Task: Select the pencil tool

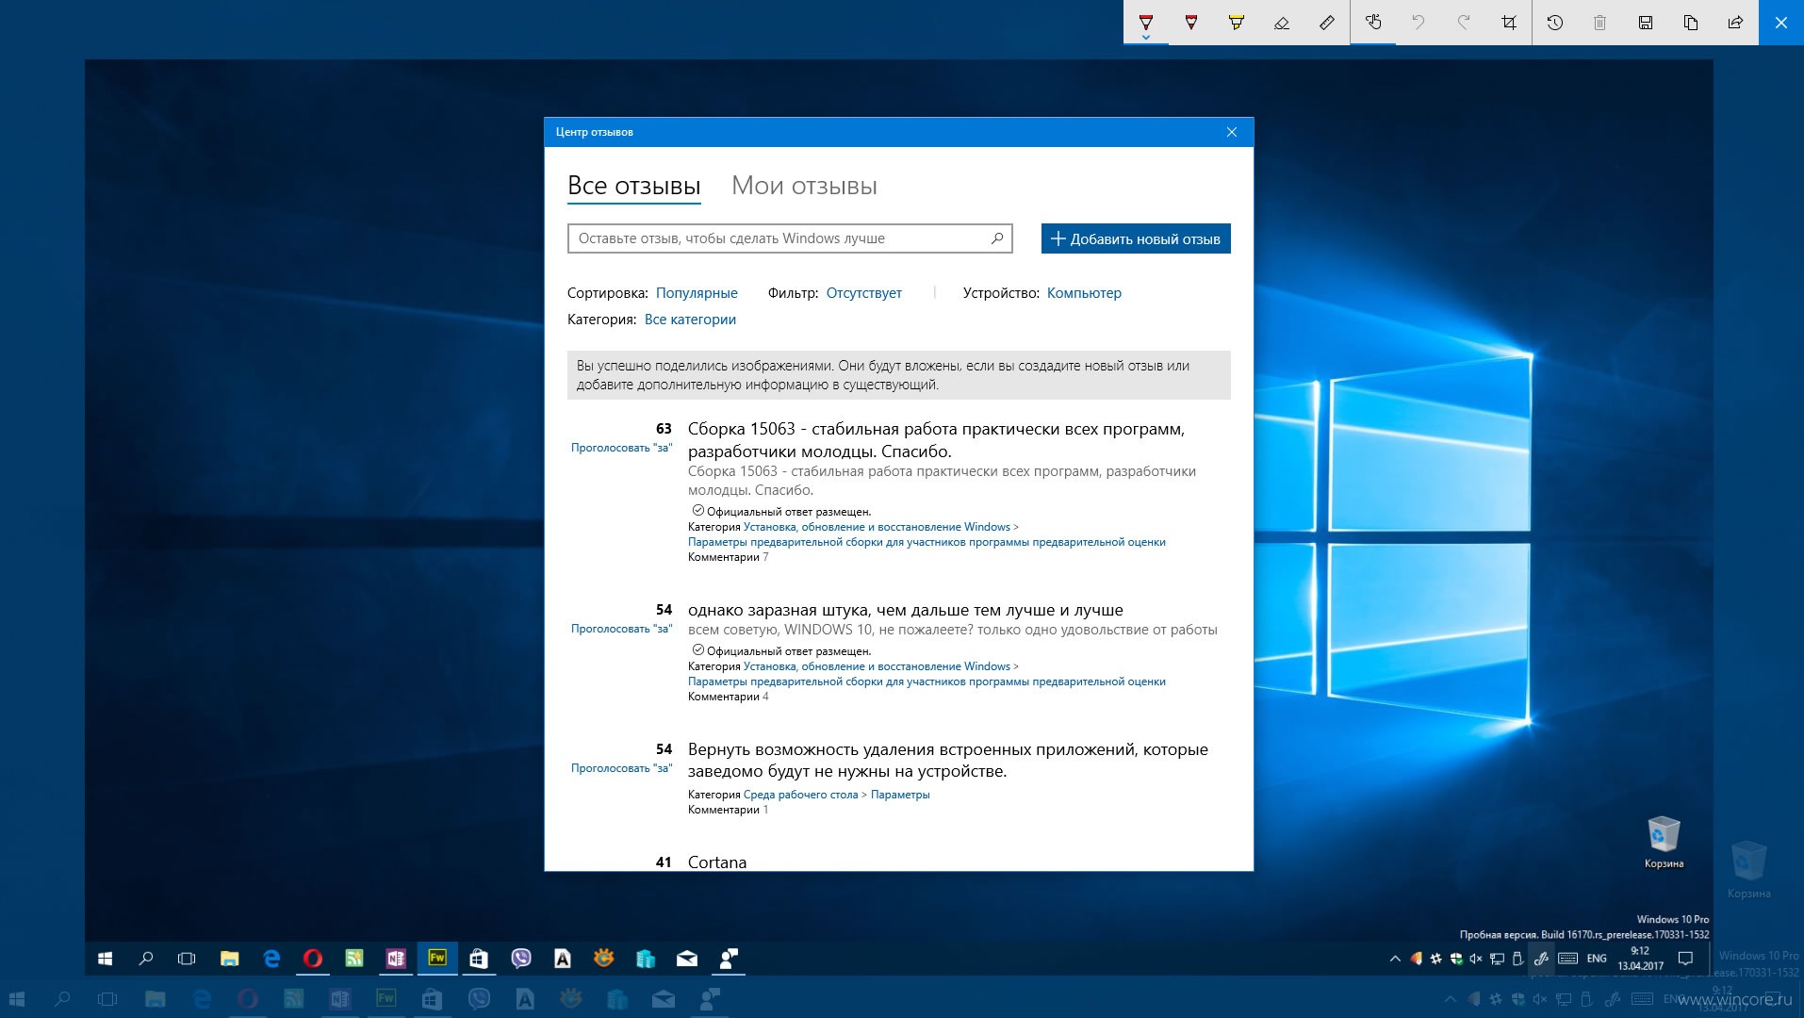Action: coord(1191,22)
